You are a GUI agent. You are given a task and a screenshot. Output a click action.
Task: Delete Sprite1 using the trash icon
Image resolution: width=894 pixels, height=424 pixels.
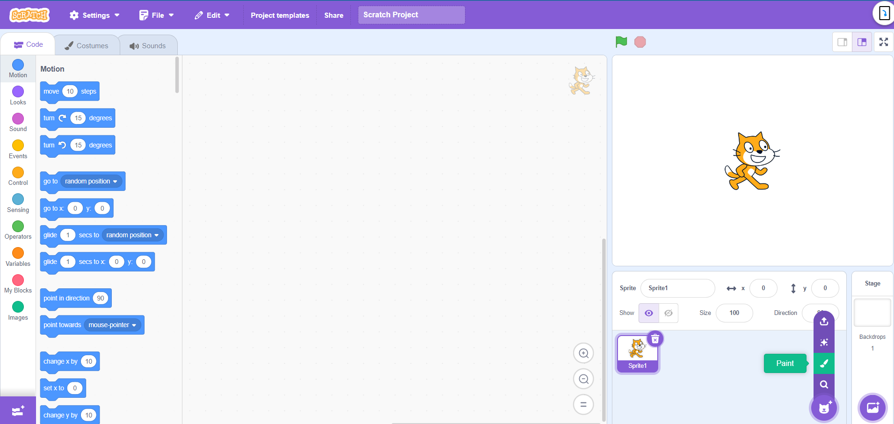(655, 339)
